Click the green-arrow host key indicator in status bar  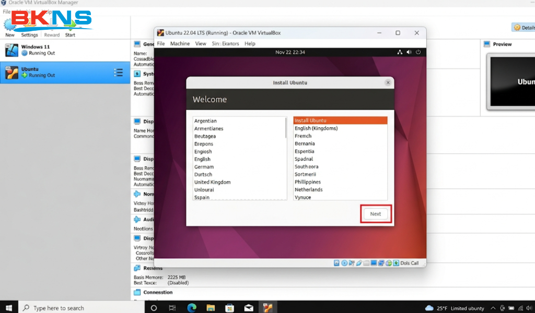tap(396, 263)
